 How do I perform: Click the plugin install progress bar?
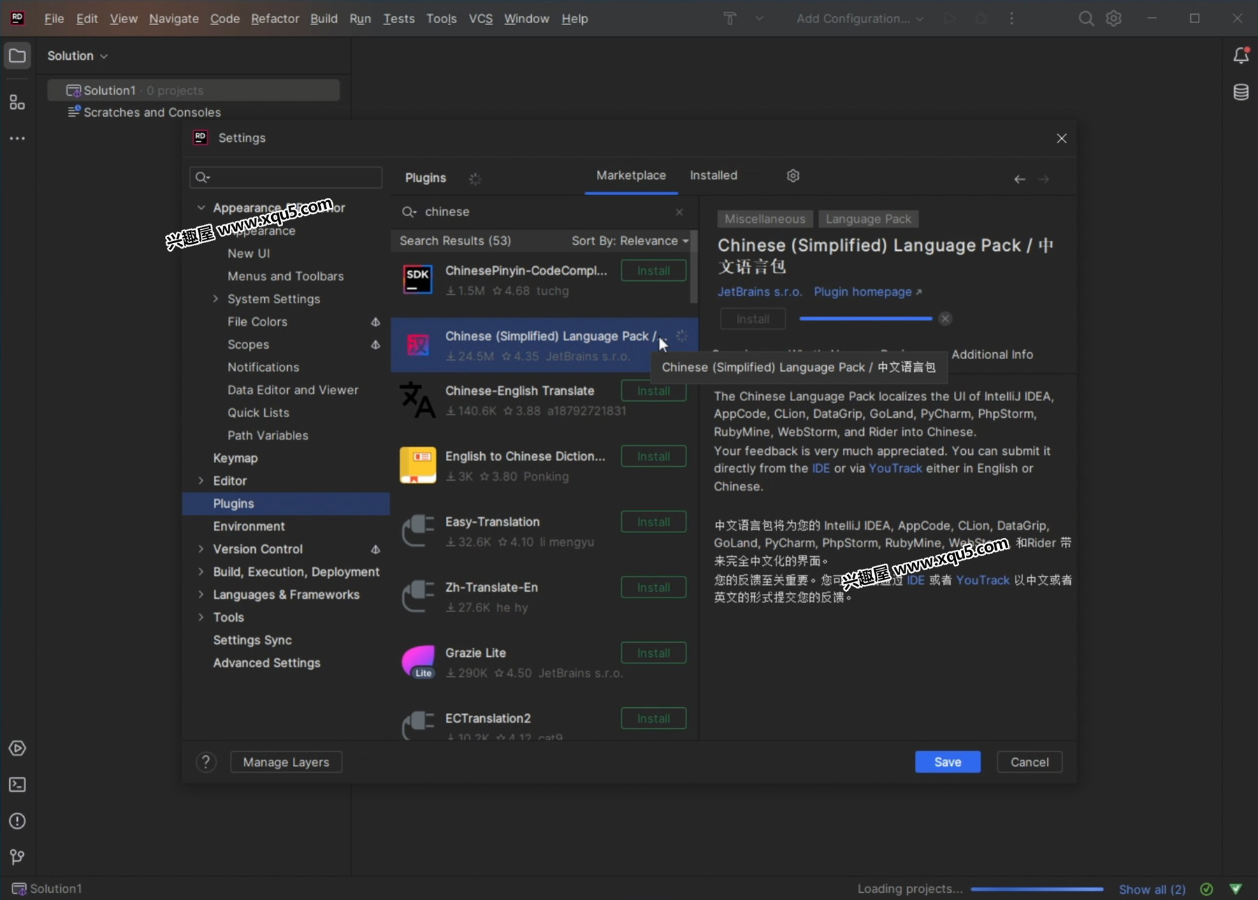click(865, 319)
